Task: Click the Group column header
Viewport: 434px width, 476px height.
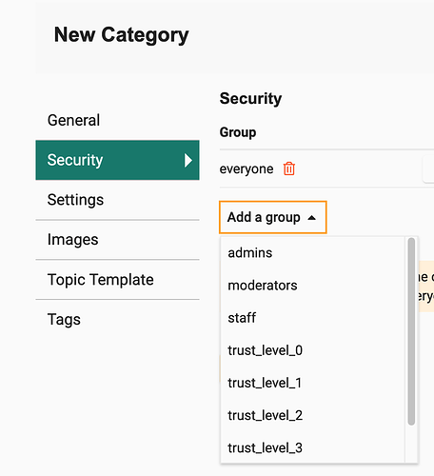Action: [238, 132]
